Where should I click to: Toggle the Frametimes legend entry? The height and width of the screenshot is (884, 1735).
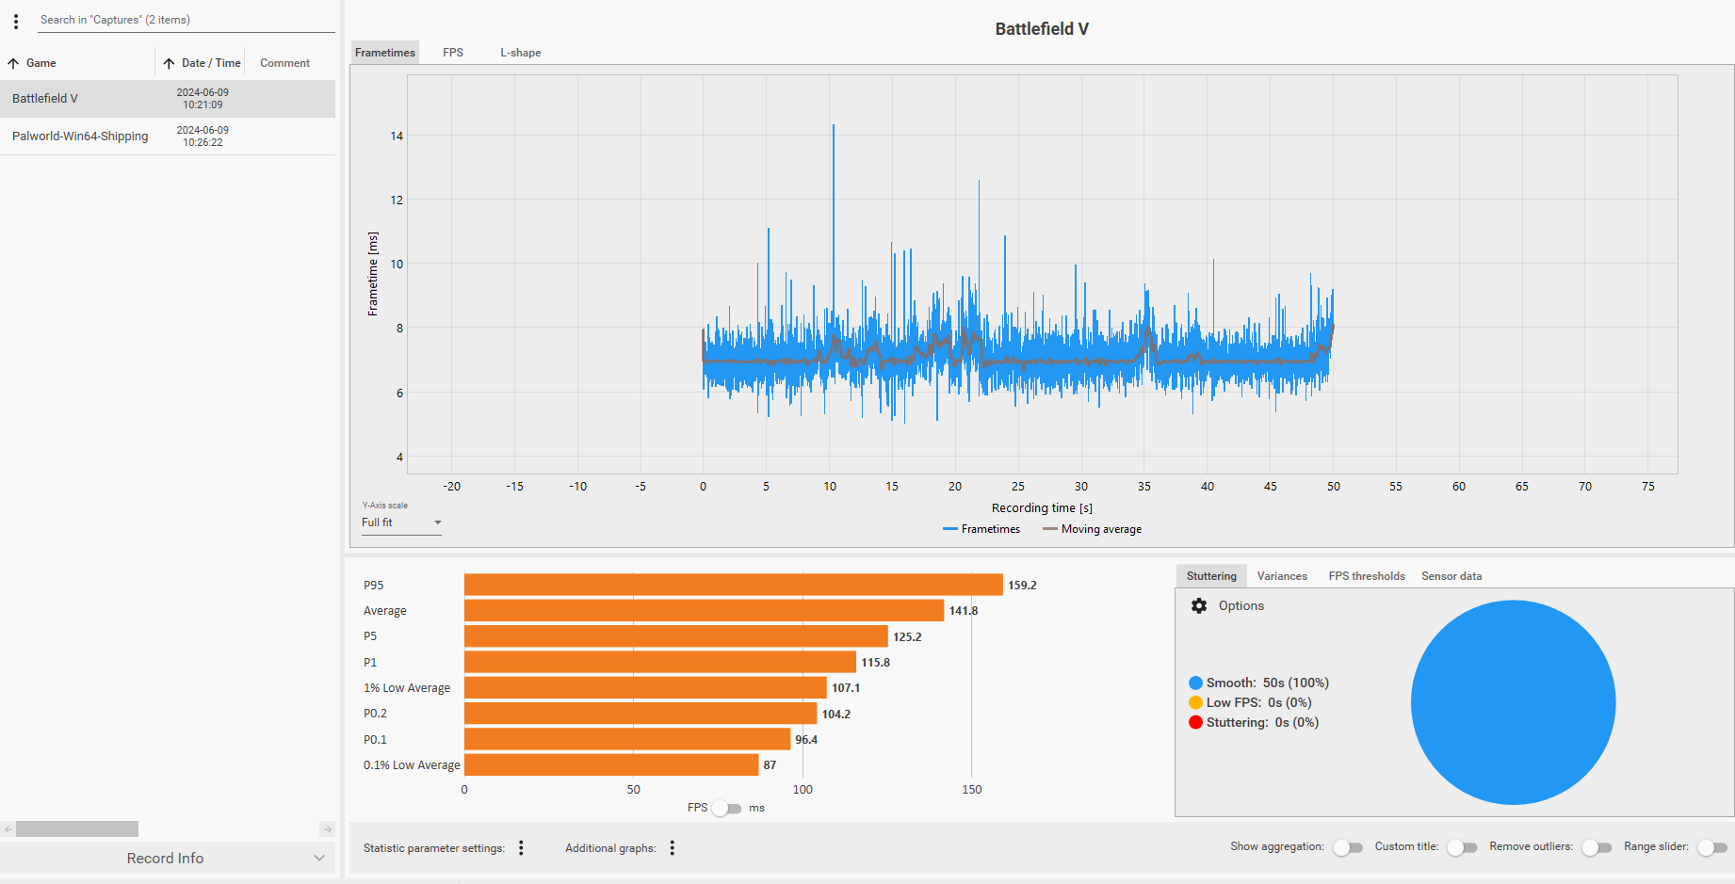[x=981, y=529]
